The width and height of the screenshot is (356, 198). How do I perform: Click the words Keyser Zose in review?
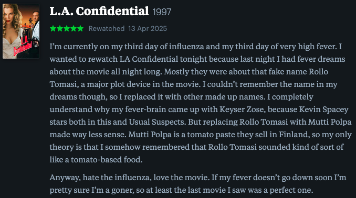pos(242,109)
